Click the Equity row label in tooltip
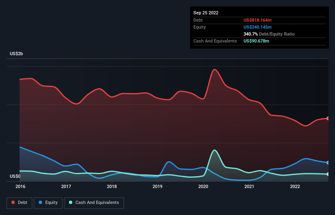Image resolution: width=335 pixels, height=215 pixels. tap(200, 27)
